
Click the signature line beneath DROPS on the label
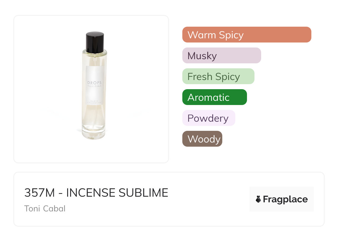pyautogui.click(x=95, y=87)
